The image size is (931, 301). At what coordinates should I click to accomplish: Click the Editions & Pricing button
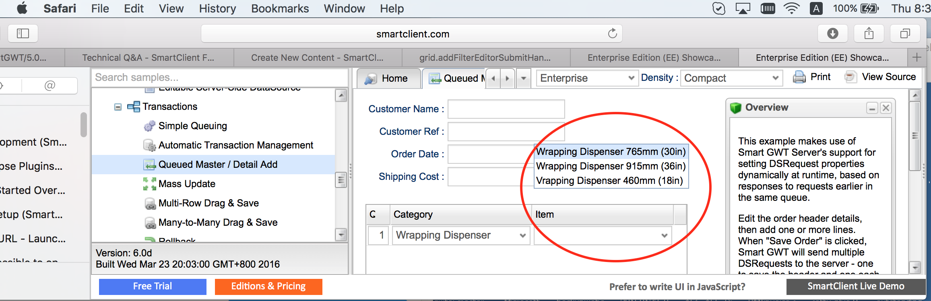pyautogui.click(x=268, y=287)
